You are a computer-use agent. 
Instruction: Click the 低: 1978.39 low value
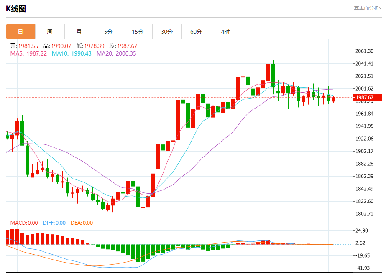coord(90,46)
